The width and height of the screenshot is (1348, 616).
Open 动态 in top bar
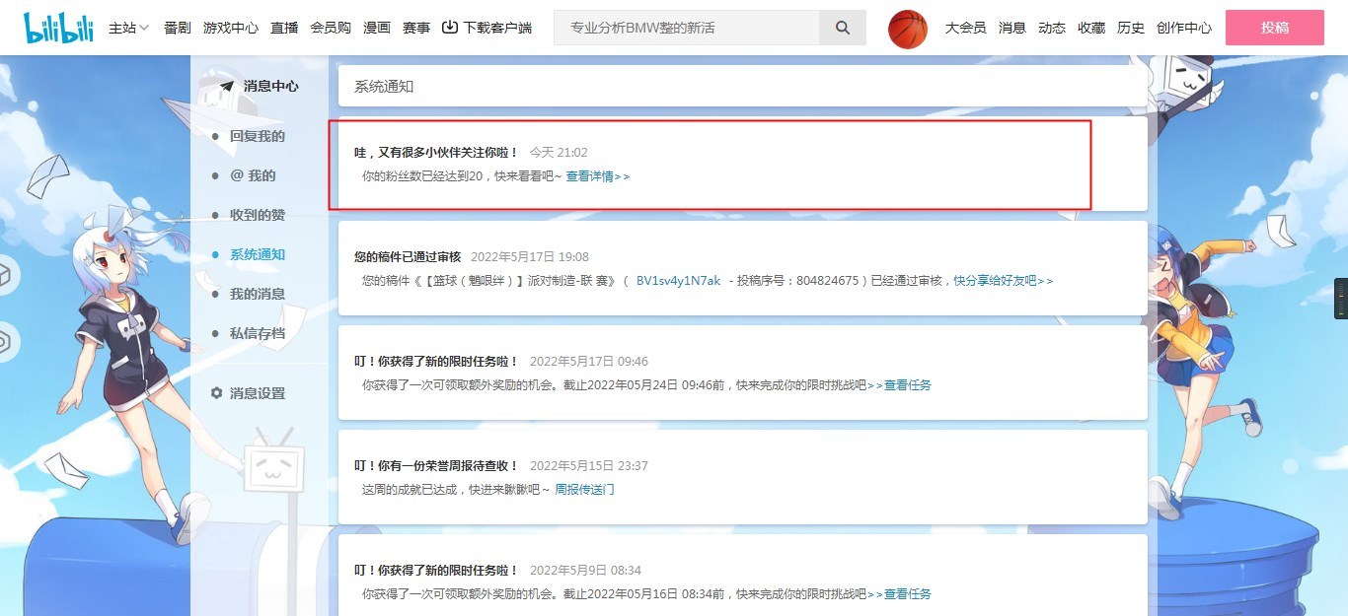point(1052,28)
